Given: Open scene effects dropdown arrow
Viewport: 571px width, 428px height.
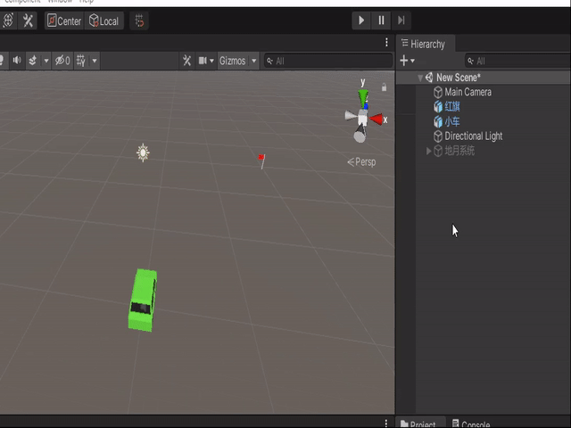Looking at the screenshot, I should (46, 61).
